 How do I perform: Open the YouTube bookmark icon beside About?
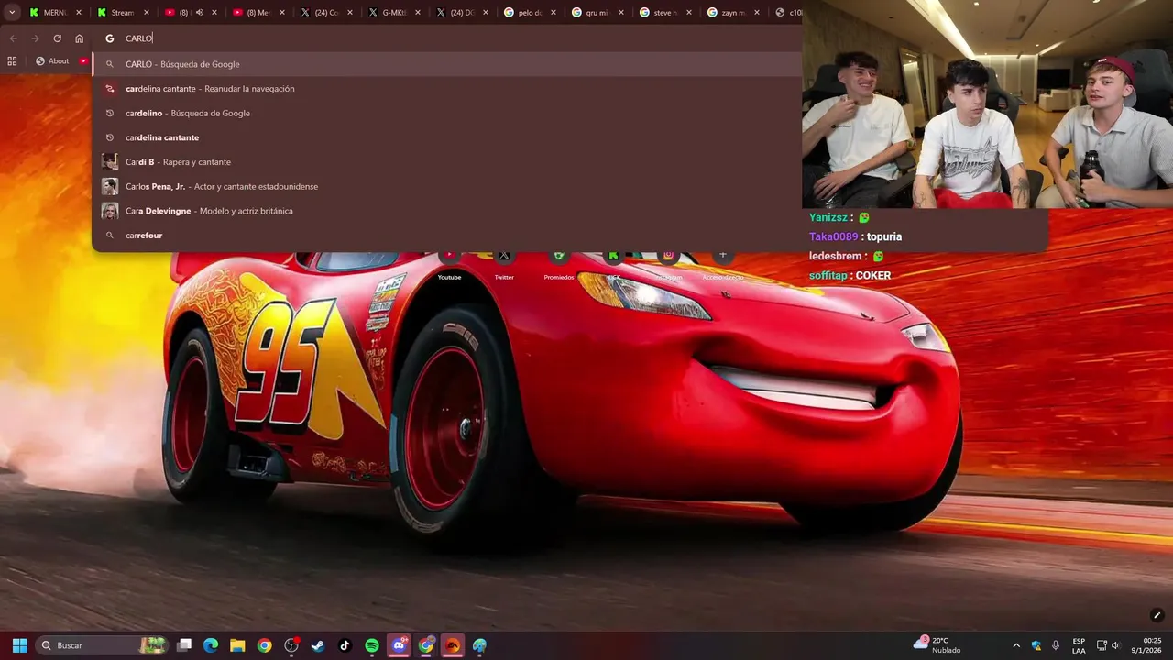(x=83, y=61)
